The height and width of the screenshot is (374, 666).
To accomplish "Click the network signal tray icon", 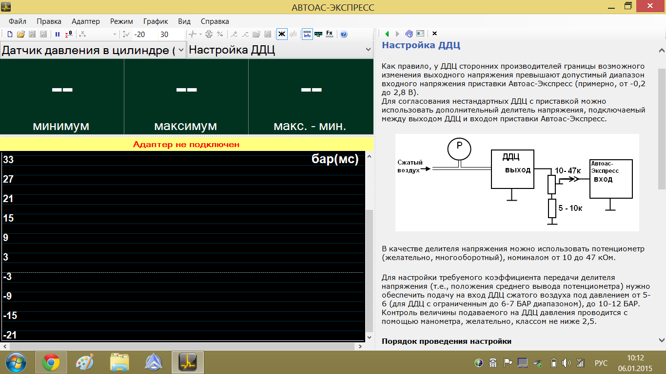I will tap(580, 363).
